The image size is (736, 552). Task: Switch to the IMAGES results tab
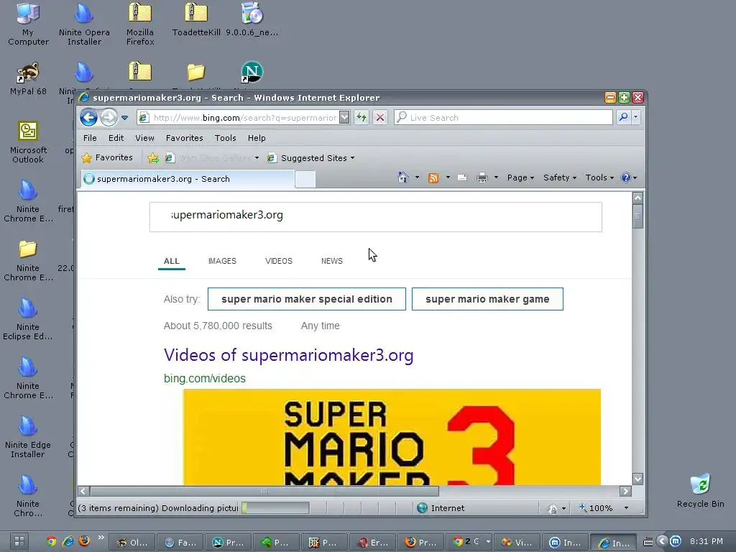coord(222,261)
